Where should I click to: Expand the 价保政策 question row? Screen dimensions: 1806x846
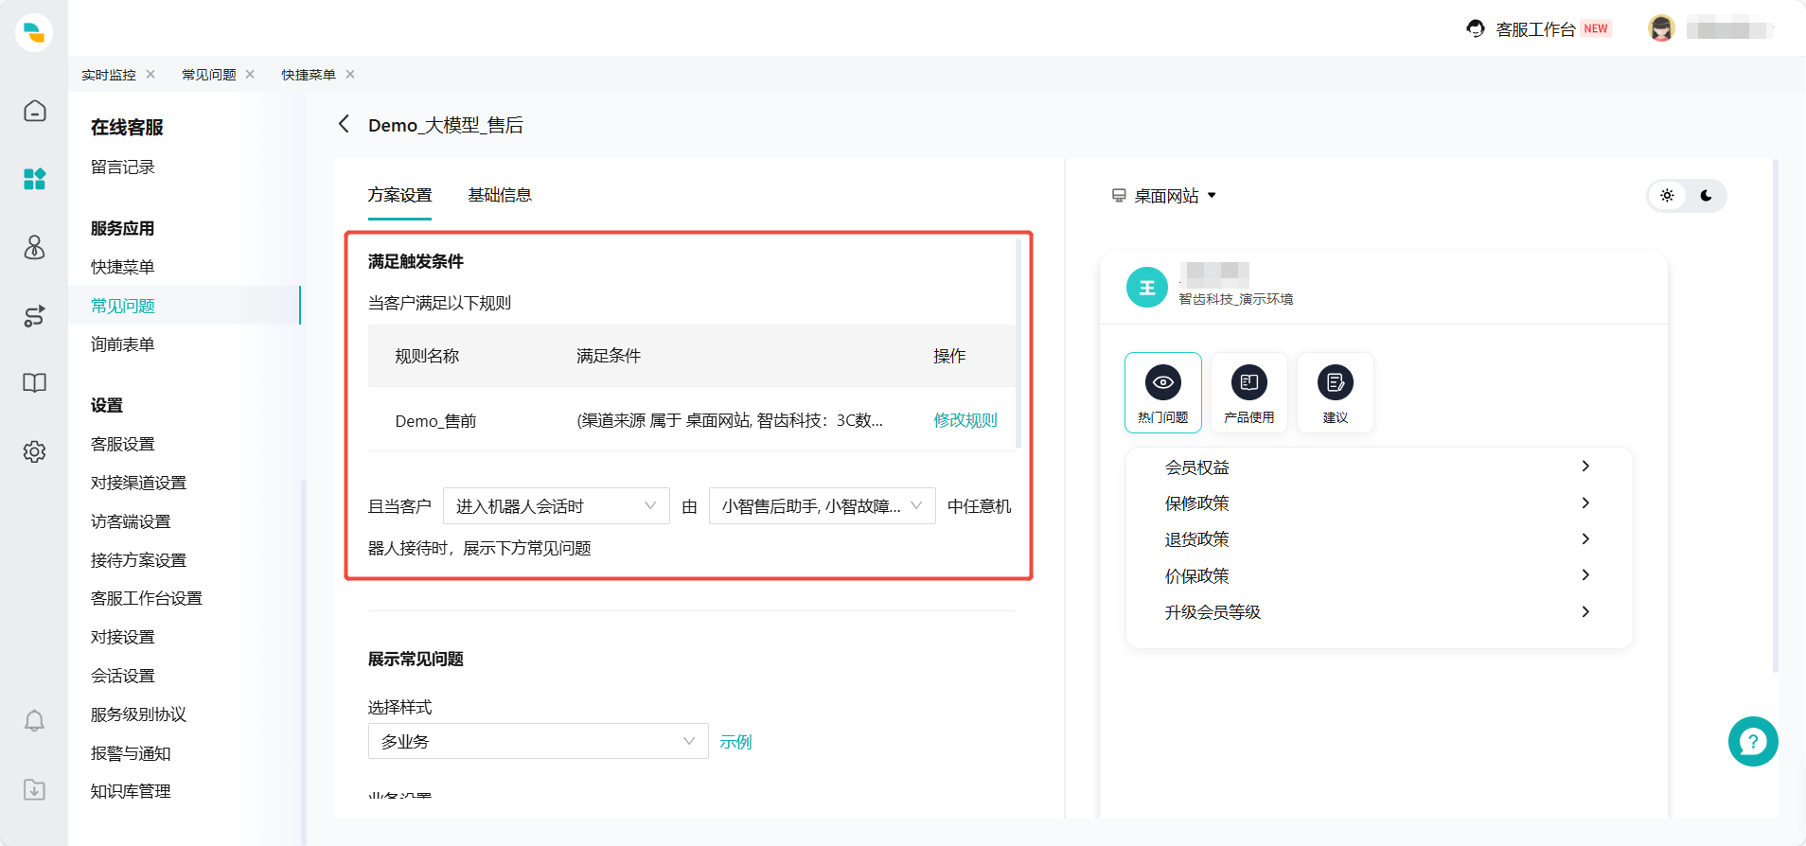1378,575
